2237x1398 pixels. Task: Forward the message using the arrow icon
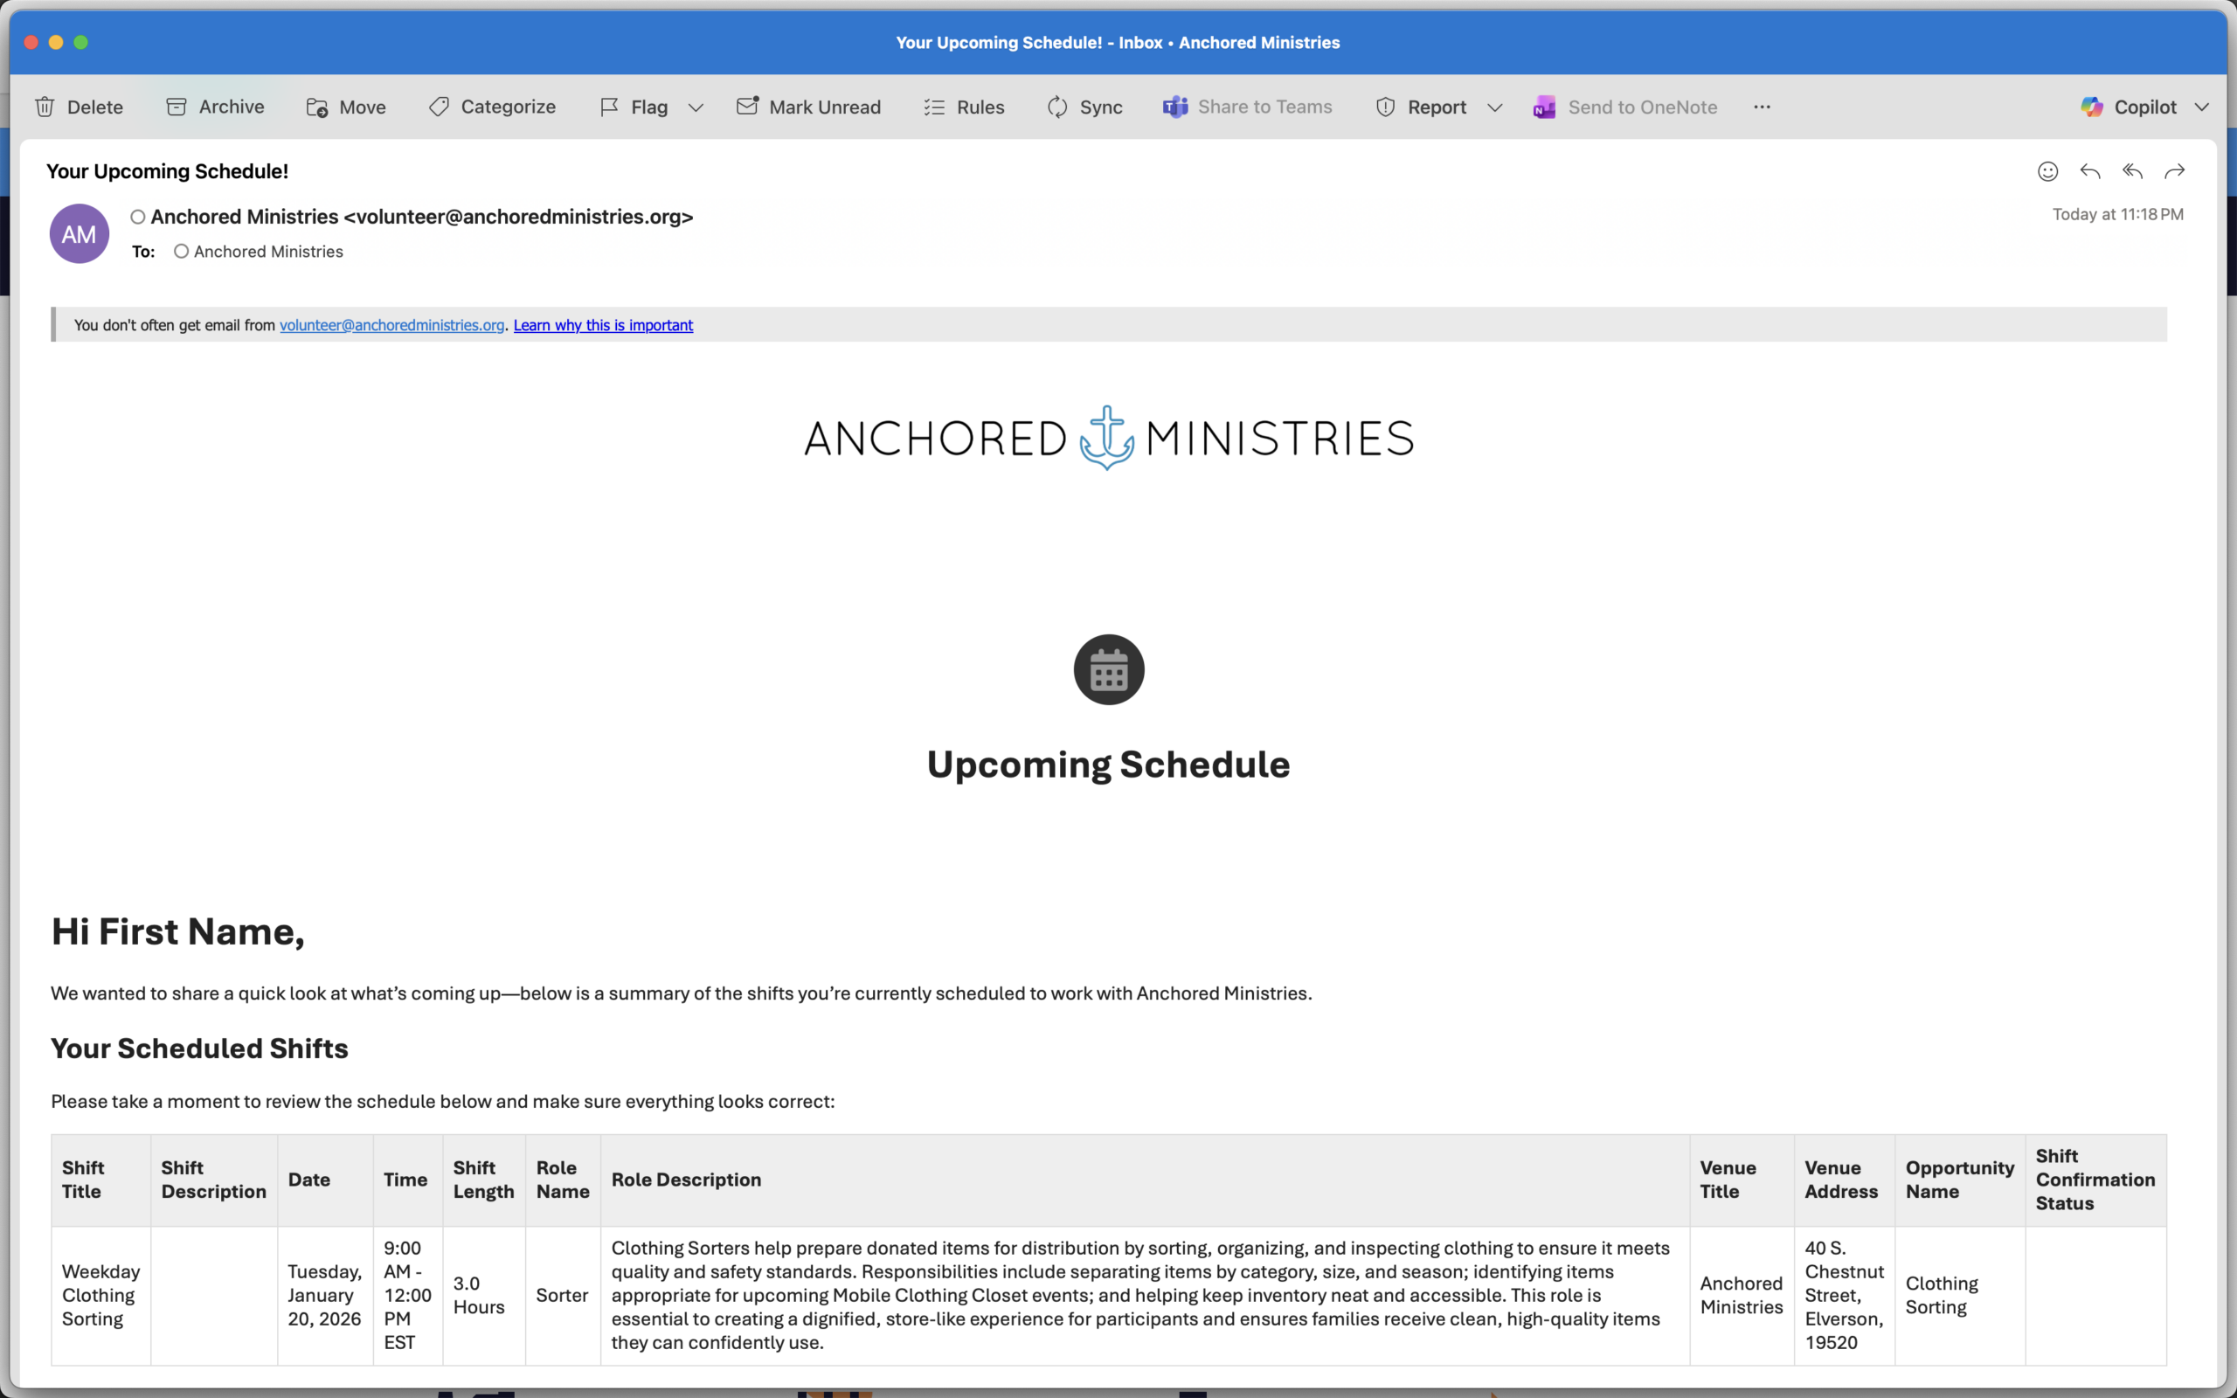(x=2175, y=171)
